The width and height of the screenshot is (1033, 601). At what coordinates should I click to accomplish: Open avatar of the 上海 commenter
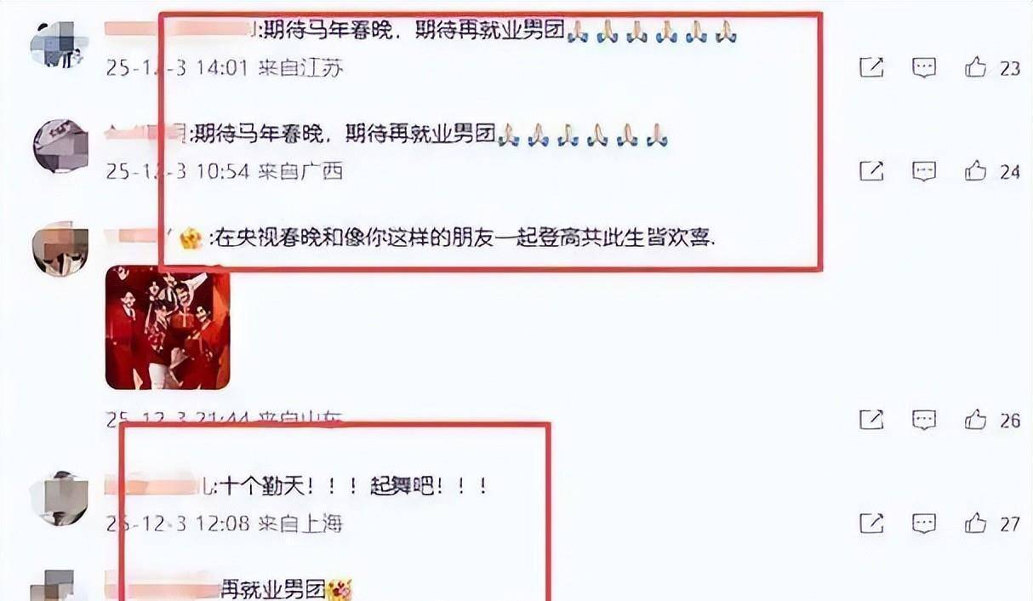tap(59, 498)
